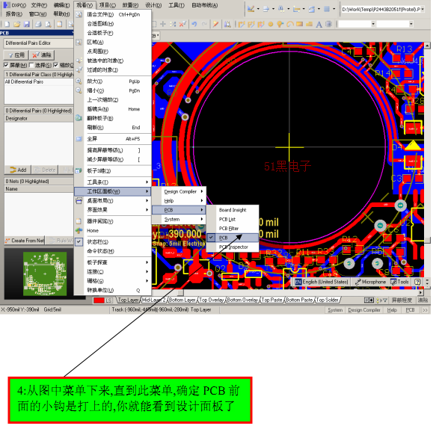Click the Print Preview magnifier icon
Viewport: 445px width, 426px height.
point(49,25)
